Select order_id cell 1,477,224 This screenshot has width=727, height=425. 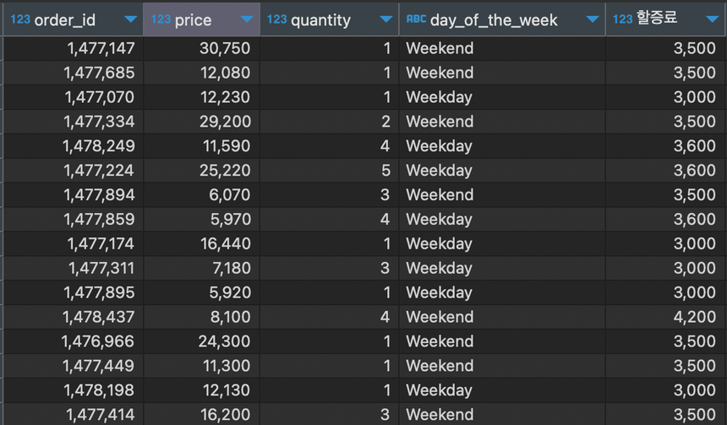pos(74,171)
